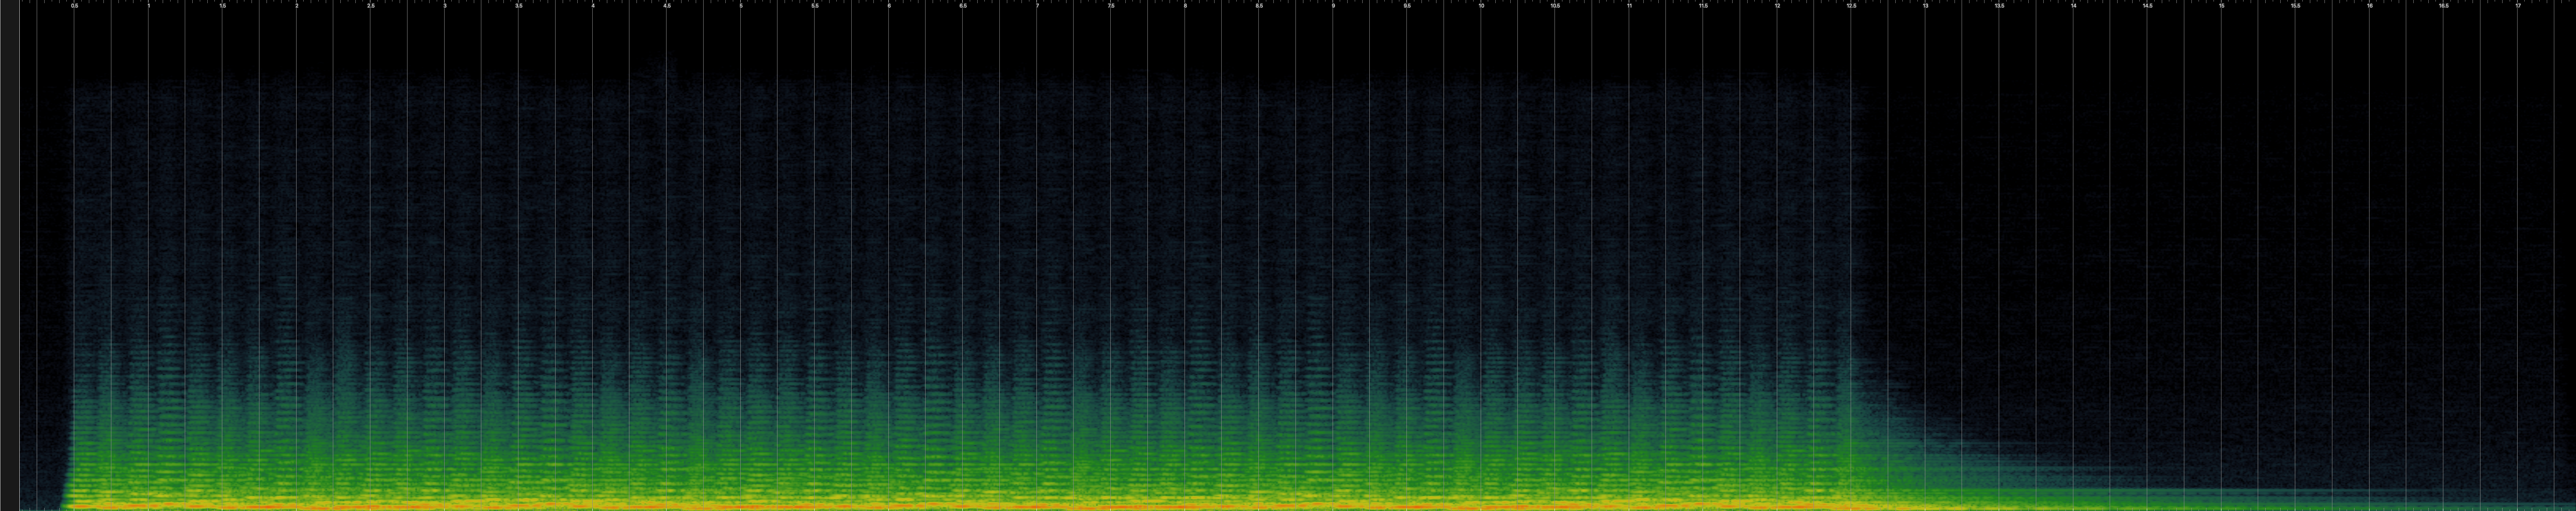Click the 7 second ruler mark
The height and width of the screenshot is (511, 2576).
(1037, 6)
